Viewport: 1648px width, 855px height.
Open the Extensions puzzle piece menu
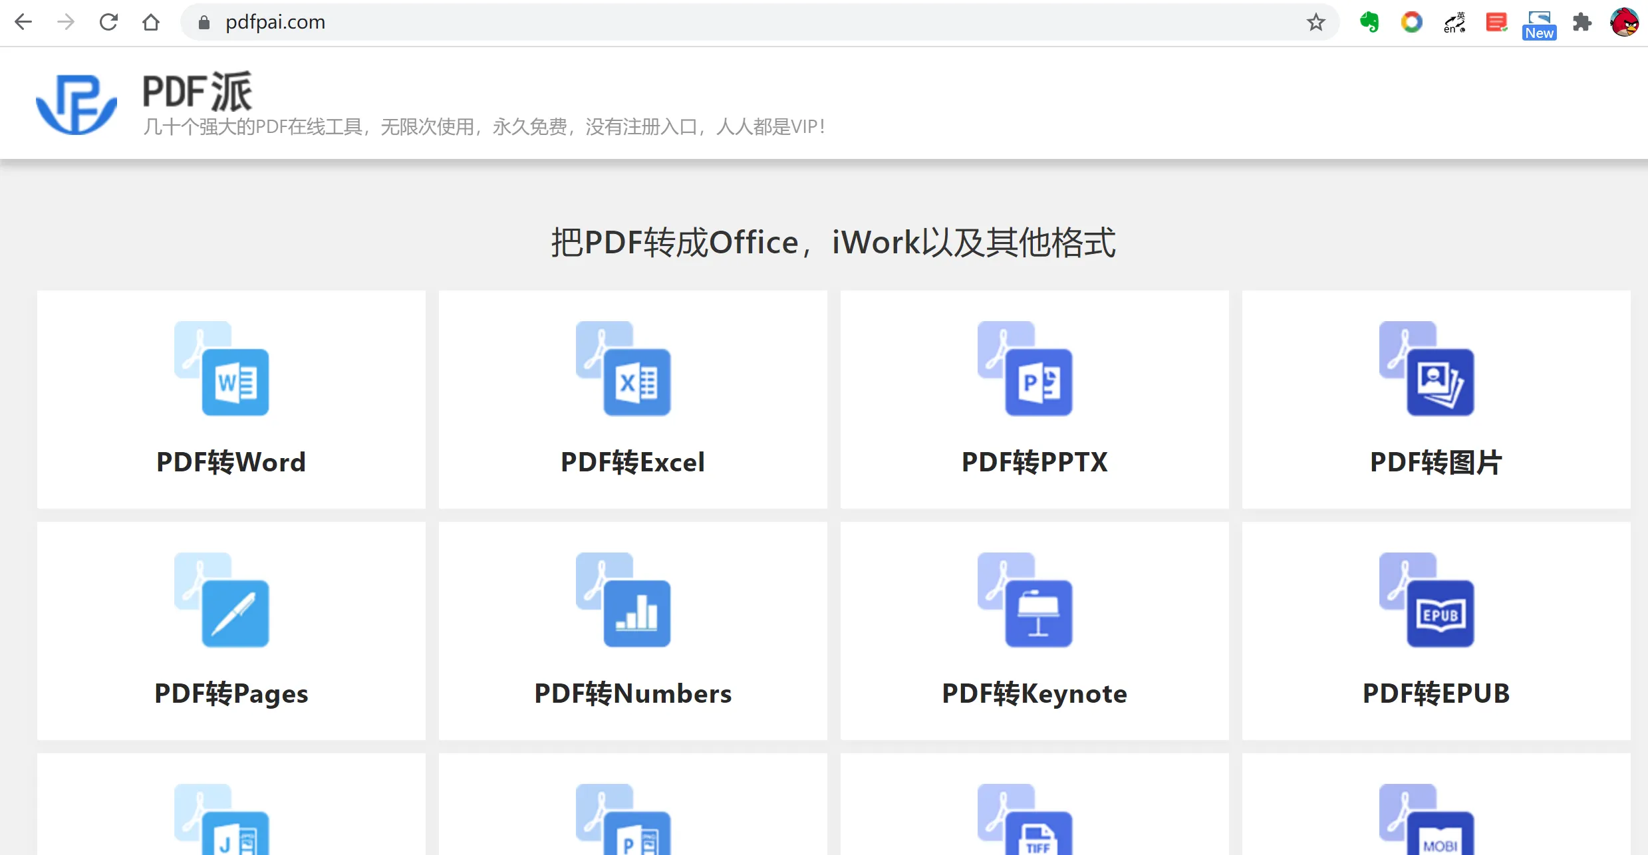[1582, 22]
